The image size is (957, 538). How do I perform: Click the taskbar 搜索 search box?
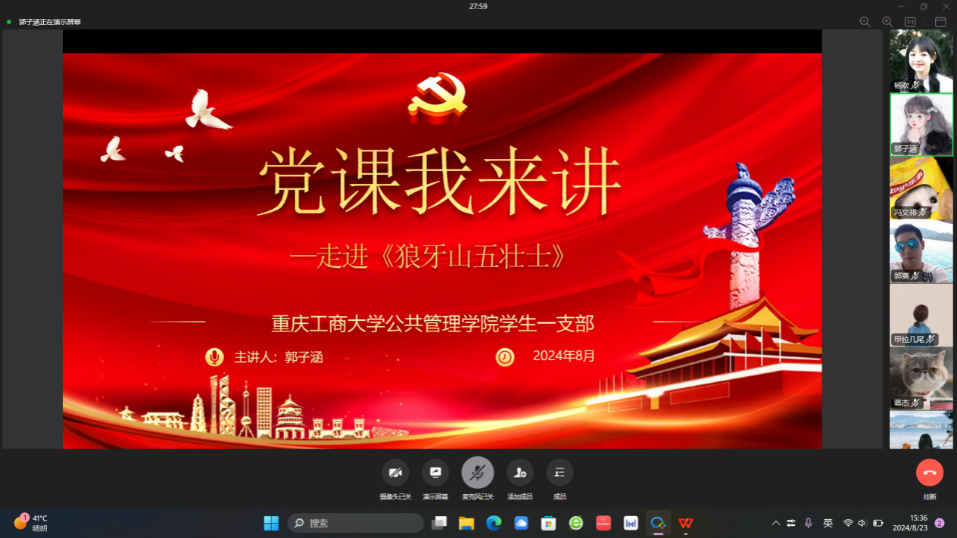356,523
